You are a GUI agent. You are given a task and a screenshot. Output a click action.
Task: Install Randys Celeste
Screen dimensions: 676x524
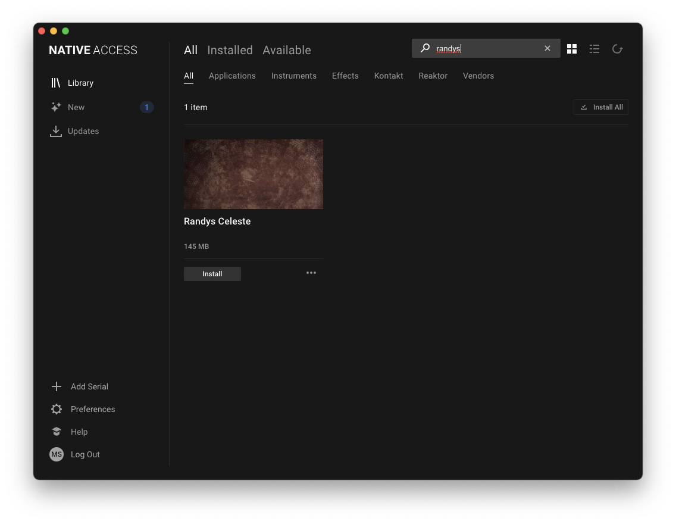[212, 274]
